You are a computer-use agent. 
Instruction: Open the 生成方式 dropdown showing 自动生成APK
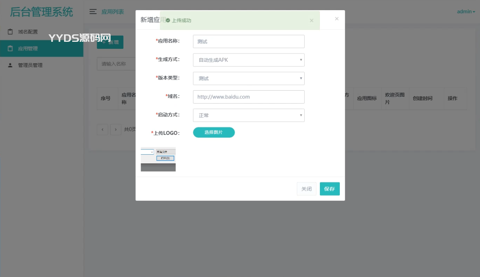tap(249, 60)
